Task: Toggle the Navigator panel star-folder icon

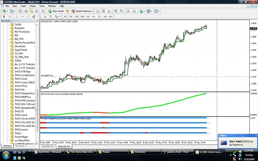Action: point(32,11)
